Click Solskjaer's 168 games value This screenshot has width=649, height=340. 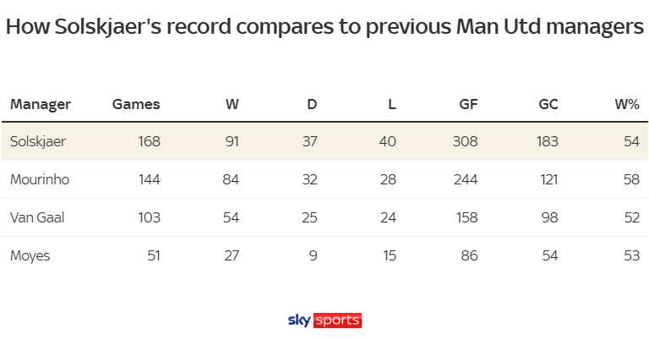[148, 141]
